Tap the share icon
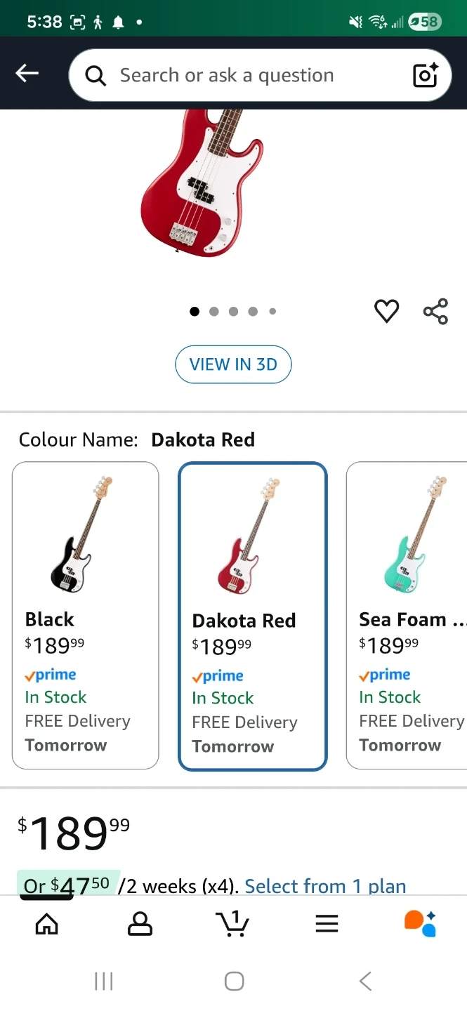The image size is (467, 1011). [435, 311]
